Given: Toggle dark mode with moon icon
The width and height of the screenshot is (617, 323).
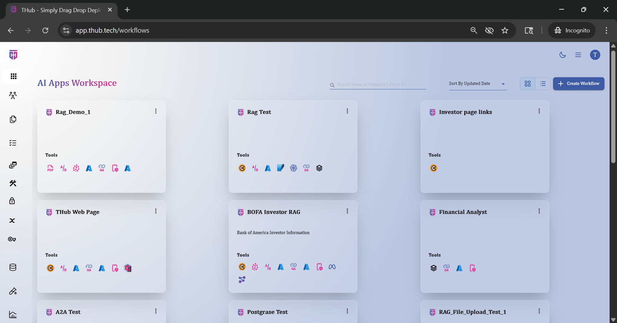Looking at the screenshot, I should [562, 55].
